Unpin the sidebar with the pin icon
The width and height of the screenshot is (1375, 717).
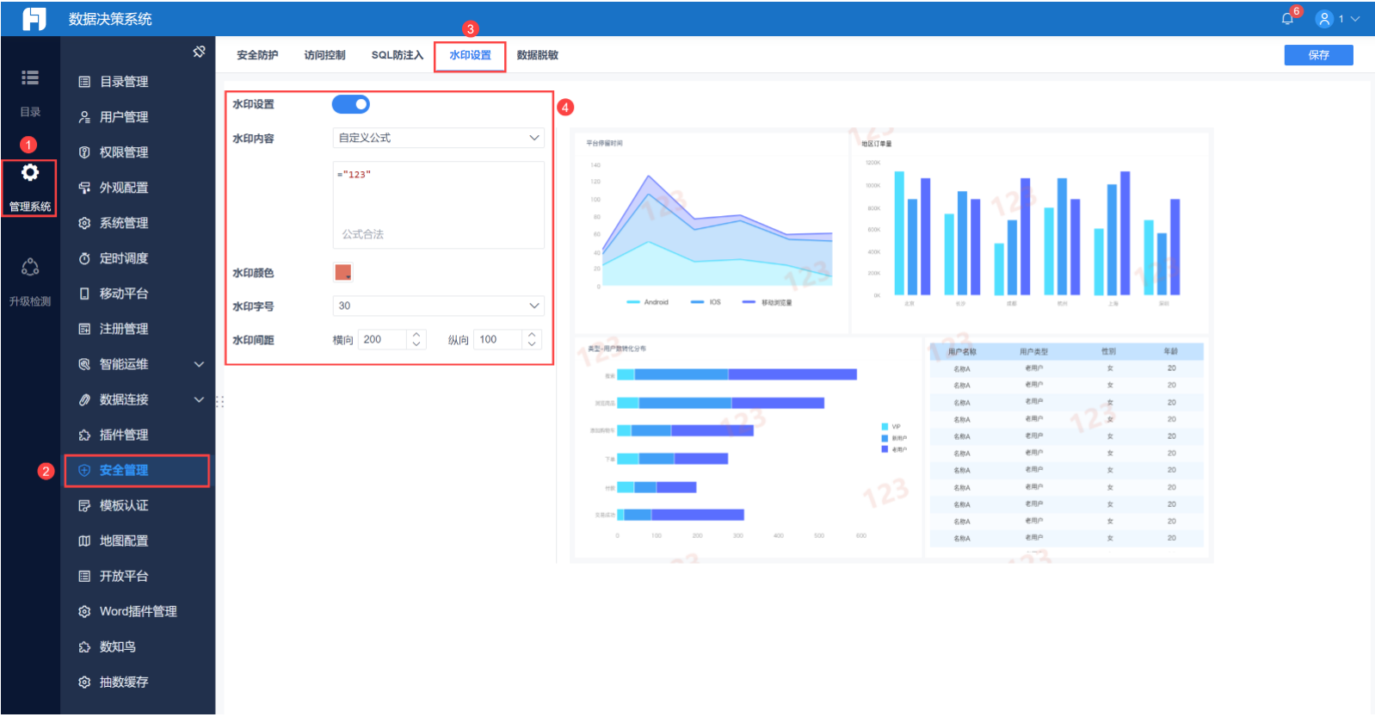pyautogui.click(x=199, y=52)
